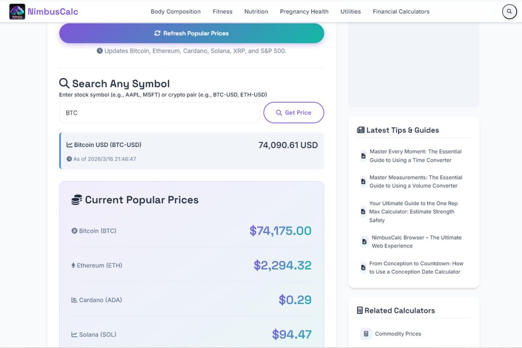This screenshot has height=348, width=522.
Task: Click document icon beside Time Converter guide
Action: (x=363, y=156)
